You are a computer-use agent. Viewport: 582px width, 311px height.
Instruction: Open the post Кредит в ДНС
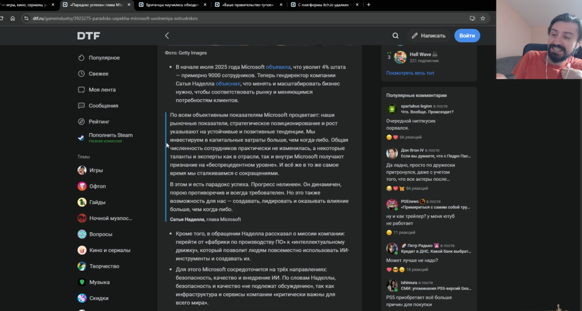coord(436,251)
